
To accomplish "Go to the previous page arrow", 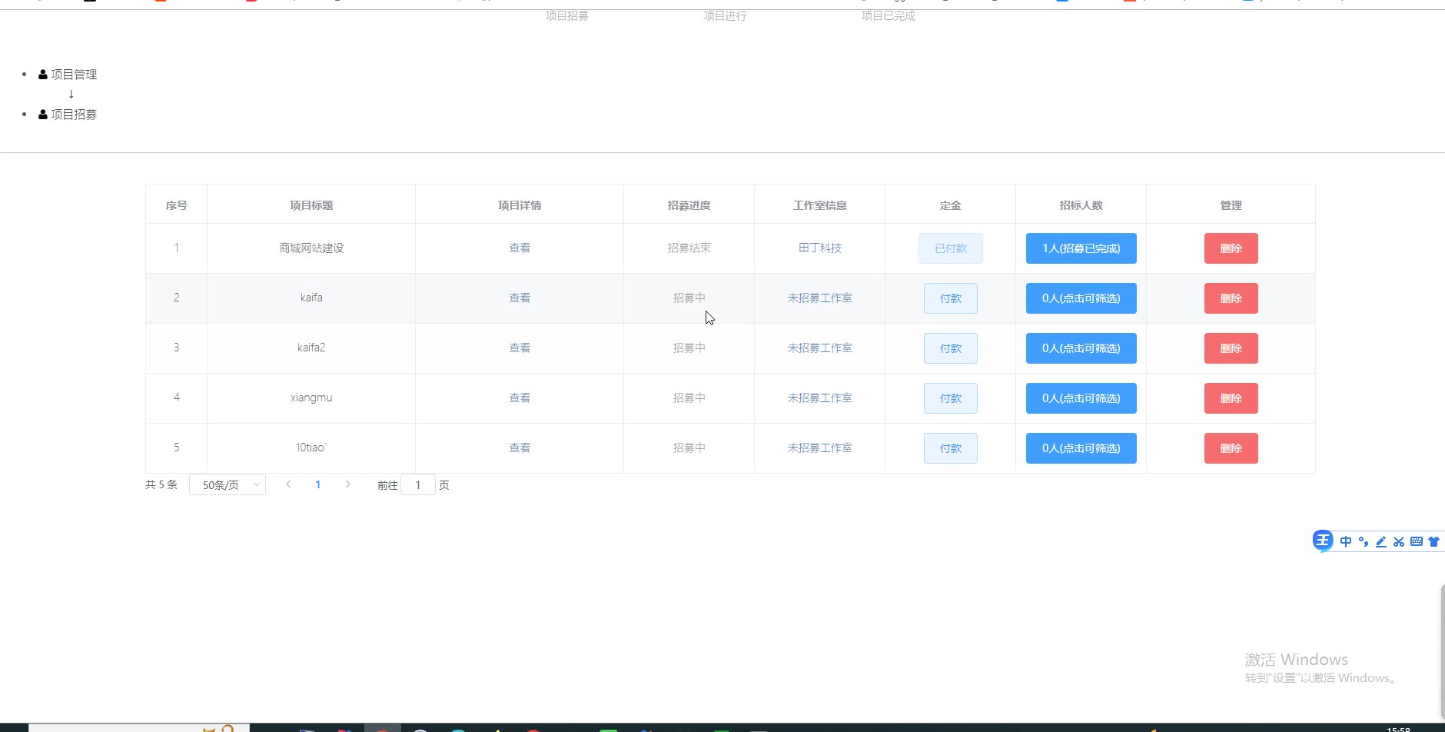I will (288, 484).
